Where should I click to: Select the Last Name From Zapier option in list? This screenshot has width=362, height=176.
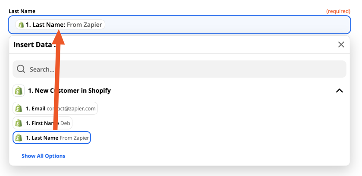(x=52, y=138)
